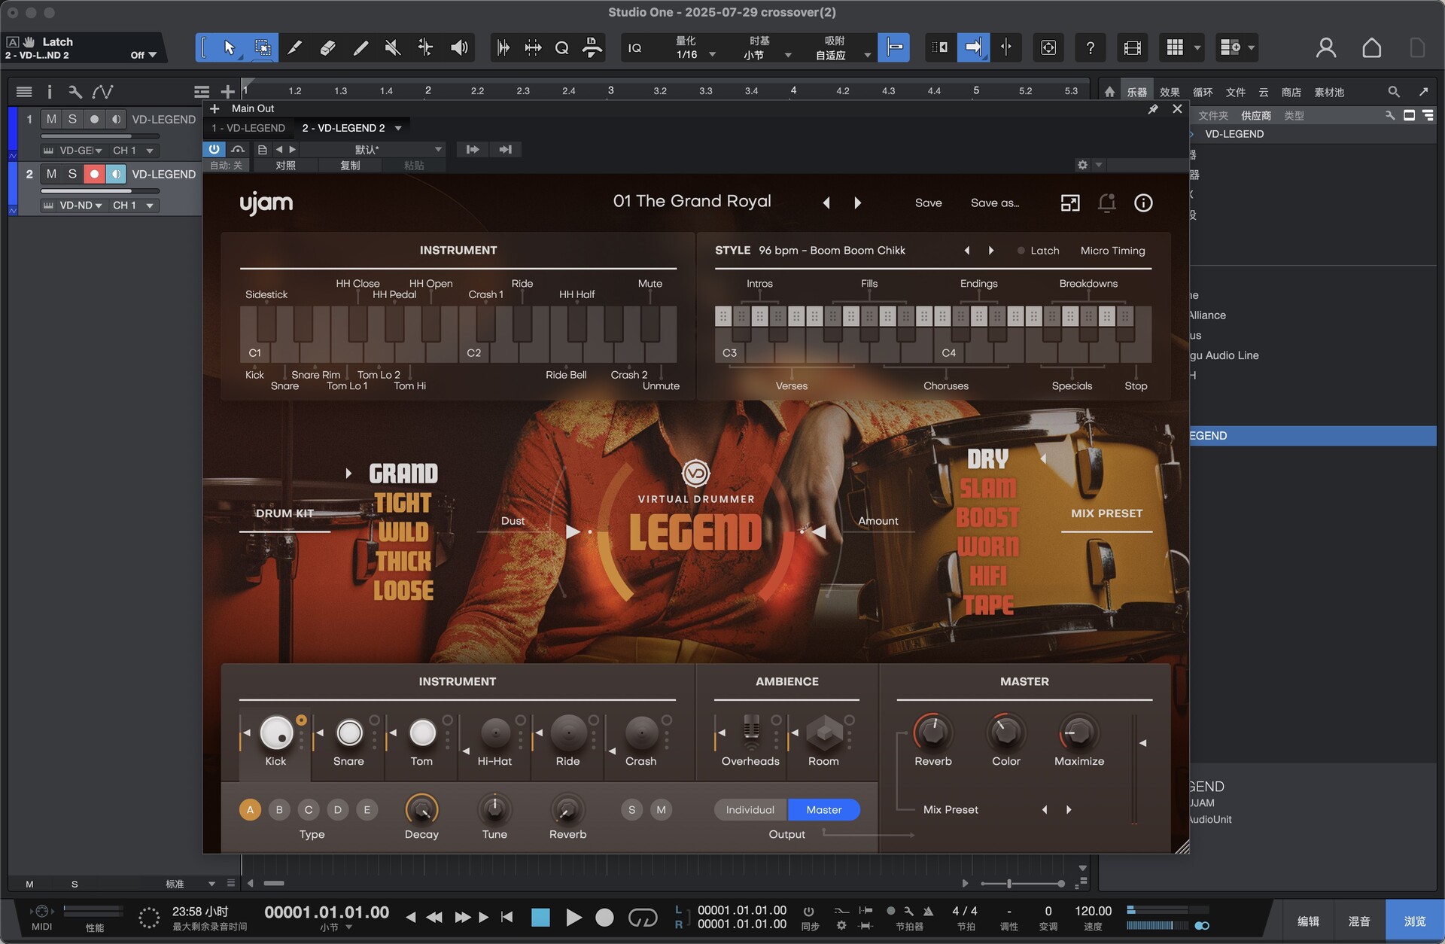Adjust the Maximize knob

1078,732
